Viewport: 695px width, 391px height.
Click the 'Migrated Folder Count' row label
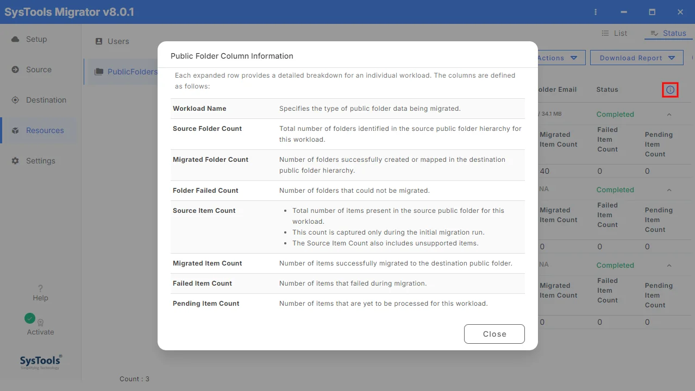(x=210, y=160)
